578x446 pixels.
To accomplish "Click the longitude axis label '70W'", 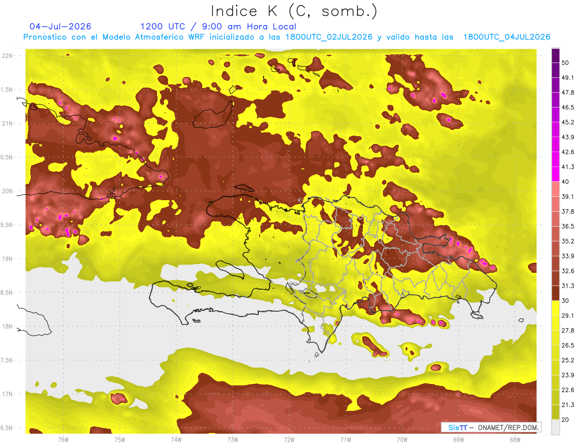I will [x=402, y=440].
